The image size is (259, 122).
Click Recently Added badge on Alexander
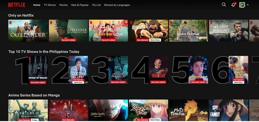(68, 40)
